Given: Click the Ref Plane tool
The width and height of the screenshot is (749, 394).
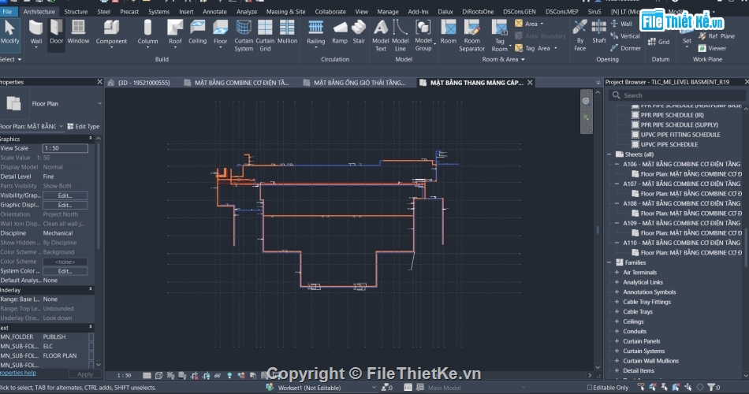Looking at the screenshot, I should [x=717, y=35].
